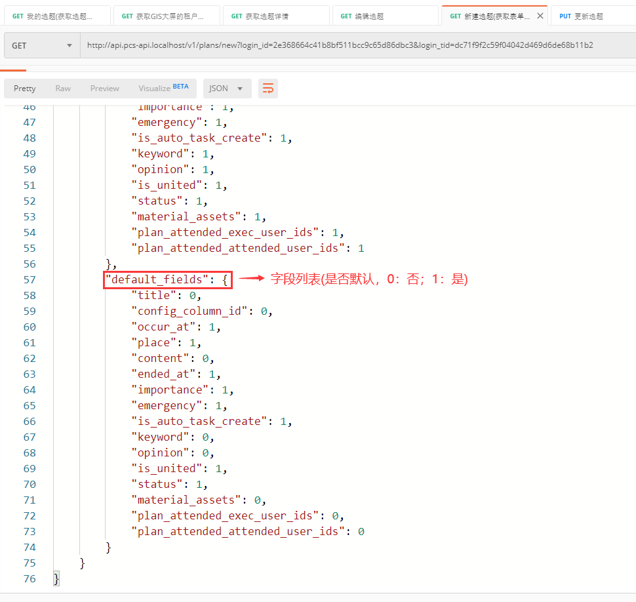Open the JSON format dropdown
Screen dimensions: 636x602
point(226,89)
